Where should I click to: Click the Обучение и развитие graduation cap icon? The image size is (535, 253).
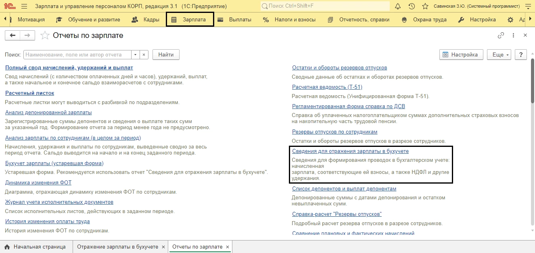[59, 19]
